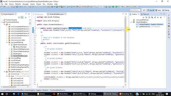Switch to the Task List tab

145,14
